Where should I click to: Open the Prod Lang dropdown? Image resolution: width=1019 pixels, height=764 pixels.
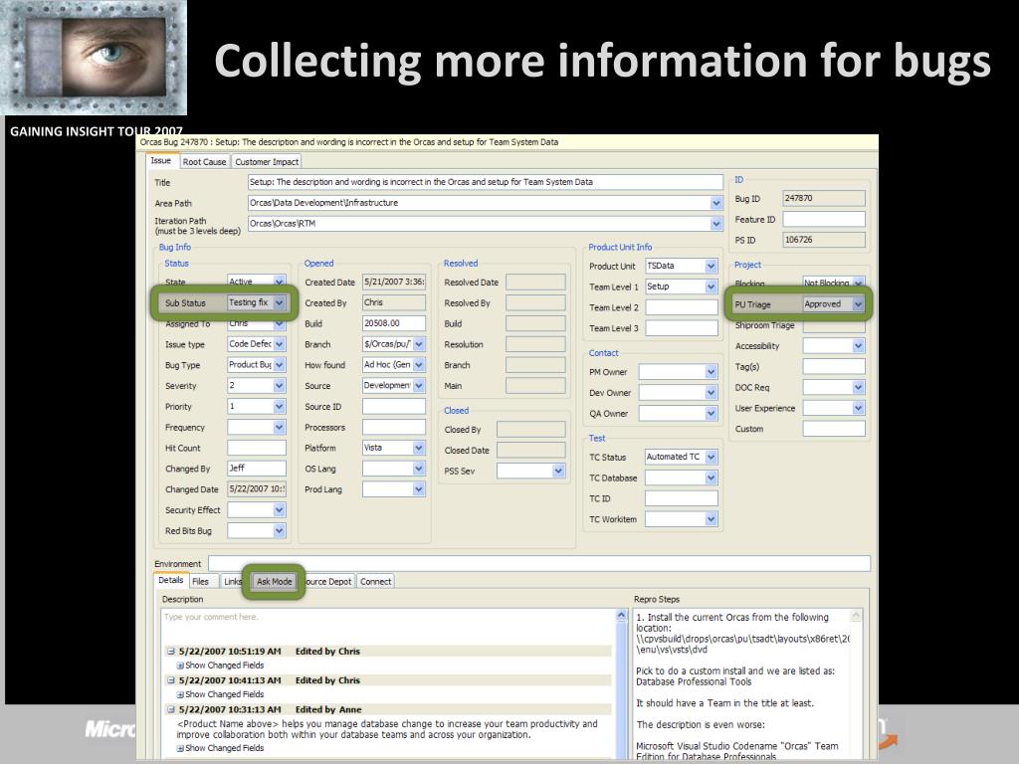pyautogui.click(x=419, y=489)
